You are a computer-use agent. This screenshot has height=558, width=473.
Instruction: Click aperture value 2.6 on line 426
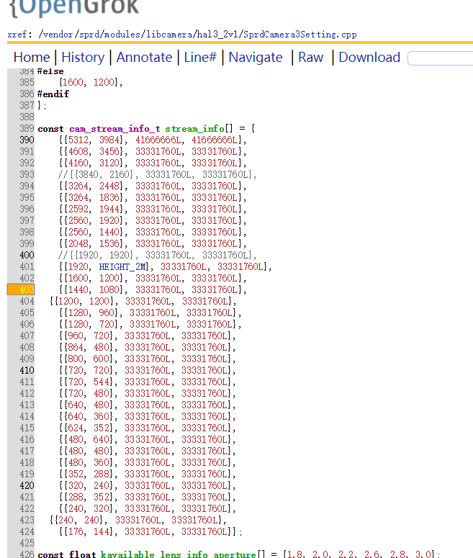(x=372, y=554)
